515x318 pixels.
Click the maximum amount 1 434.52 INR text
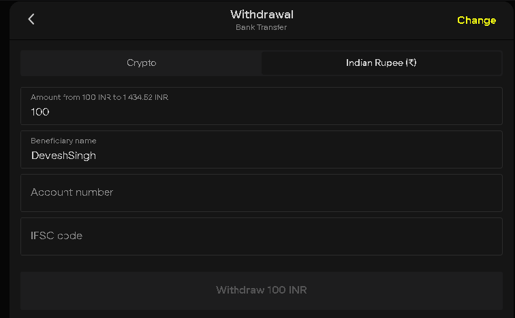click(x=146, y=97)
